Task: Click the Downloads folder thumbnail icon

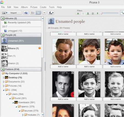Action: (16, 102)
